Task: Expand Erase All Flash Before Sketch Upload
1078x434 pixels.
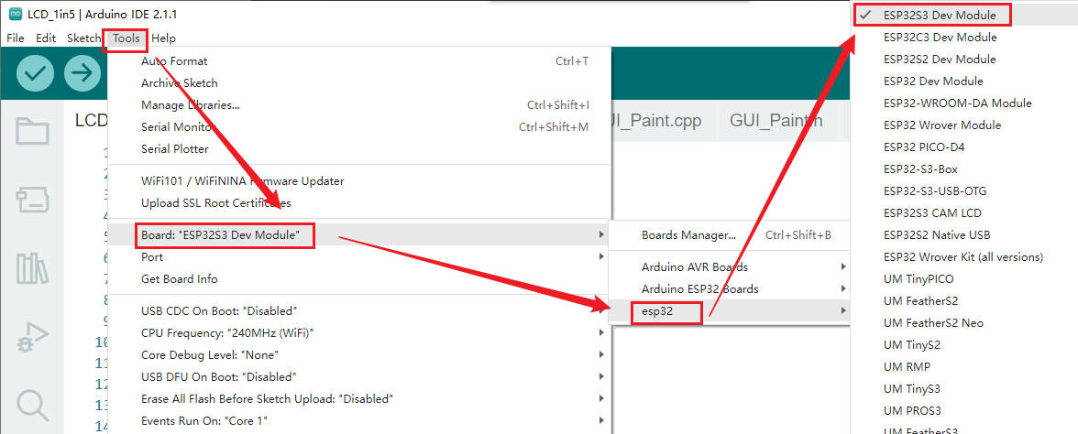Action: (x=359, y=399)
